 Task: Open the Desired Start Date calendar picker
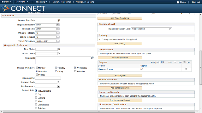point(59,20)
